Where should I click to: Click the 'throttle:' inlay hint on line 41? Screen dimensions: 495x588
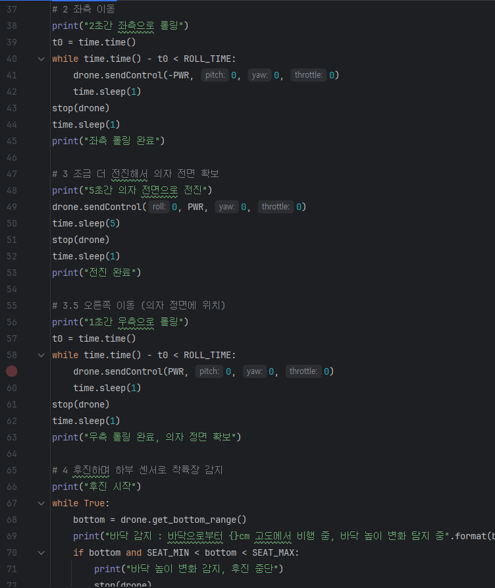308,75
